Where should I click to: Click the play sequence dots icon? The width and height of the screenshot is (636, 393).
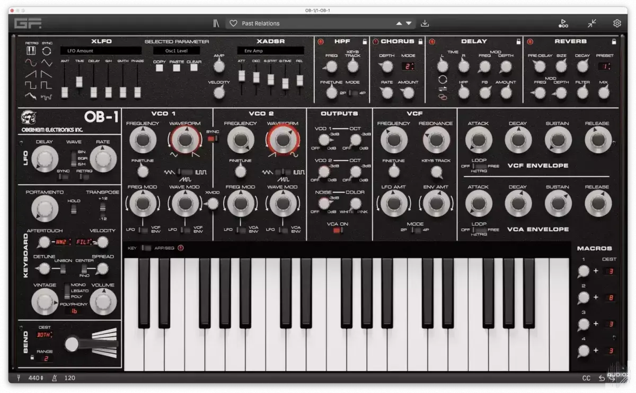tap(563, 23)
